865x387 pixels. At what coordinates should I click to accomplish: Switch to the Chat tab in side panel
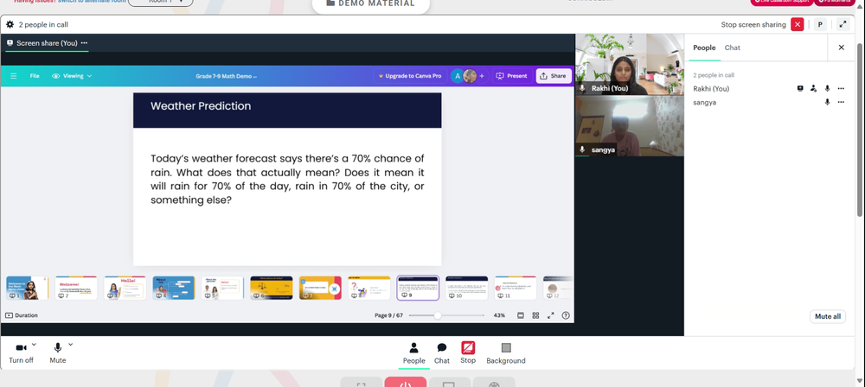(732, 48)
